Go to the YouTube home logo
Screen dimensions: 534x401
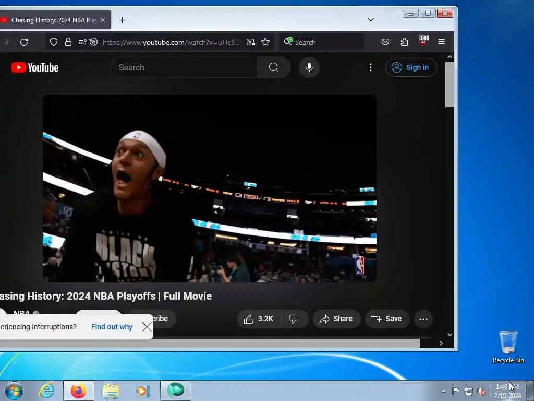35,67
